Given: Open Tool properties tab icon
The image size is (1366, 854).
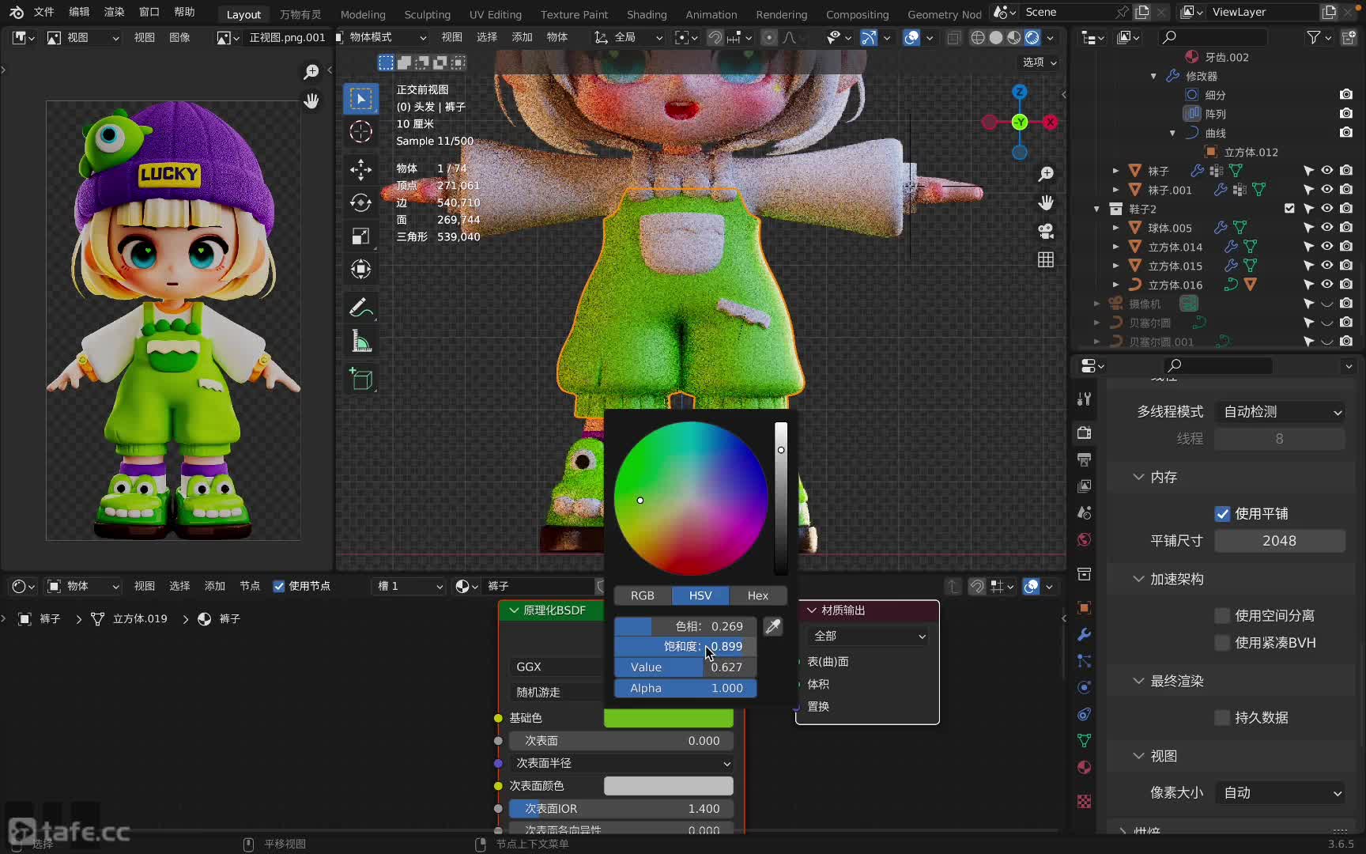Looking at the screenshot, I should pos(1085,399).
